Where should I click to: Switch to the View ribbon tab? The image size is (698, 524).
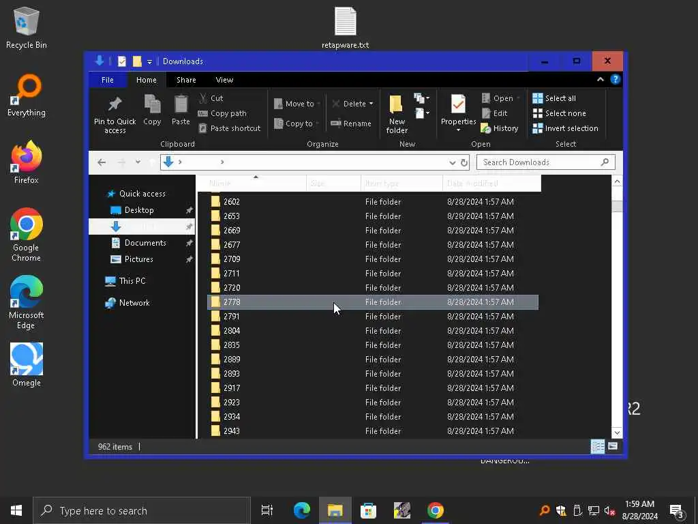pyautogui.click(x=224, y=80)
